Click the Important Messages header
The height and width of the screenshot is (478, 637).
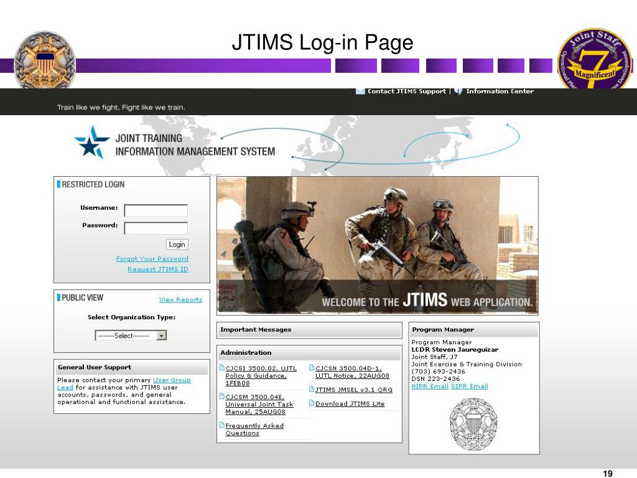[x=309, y=330]
